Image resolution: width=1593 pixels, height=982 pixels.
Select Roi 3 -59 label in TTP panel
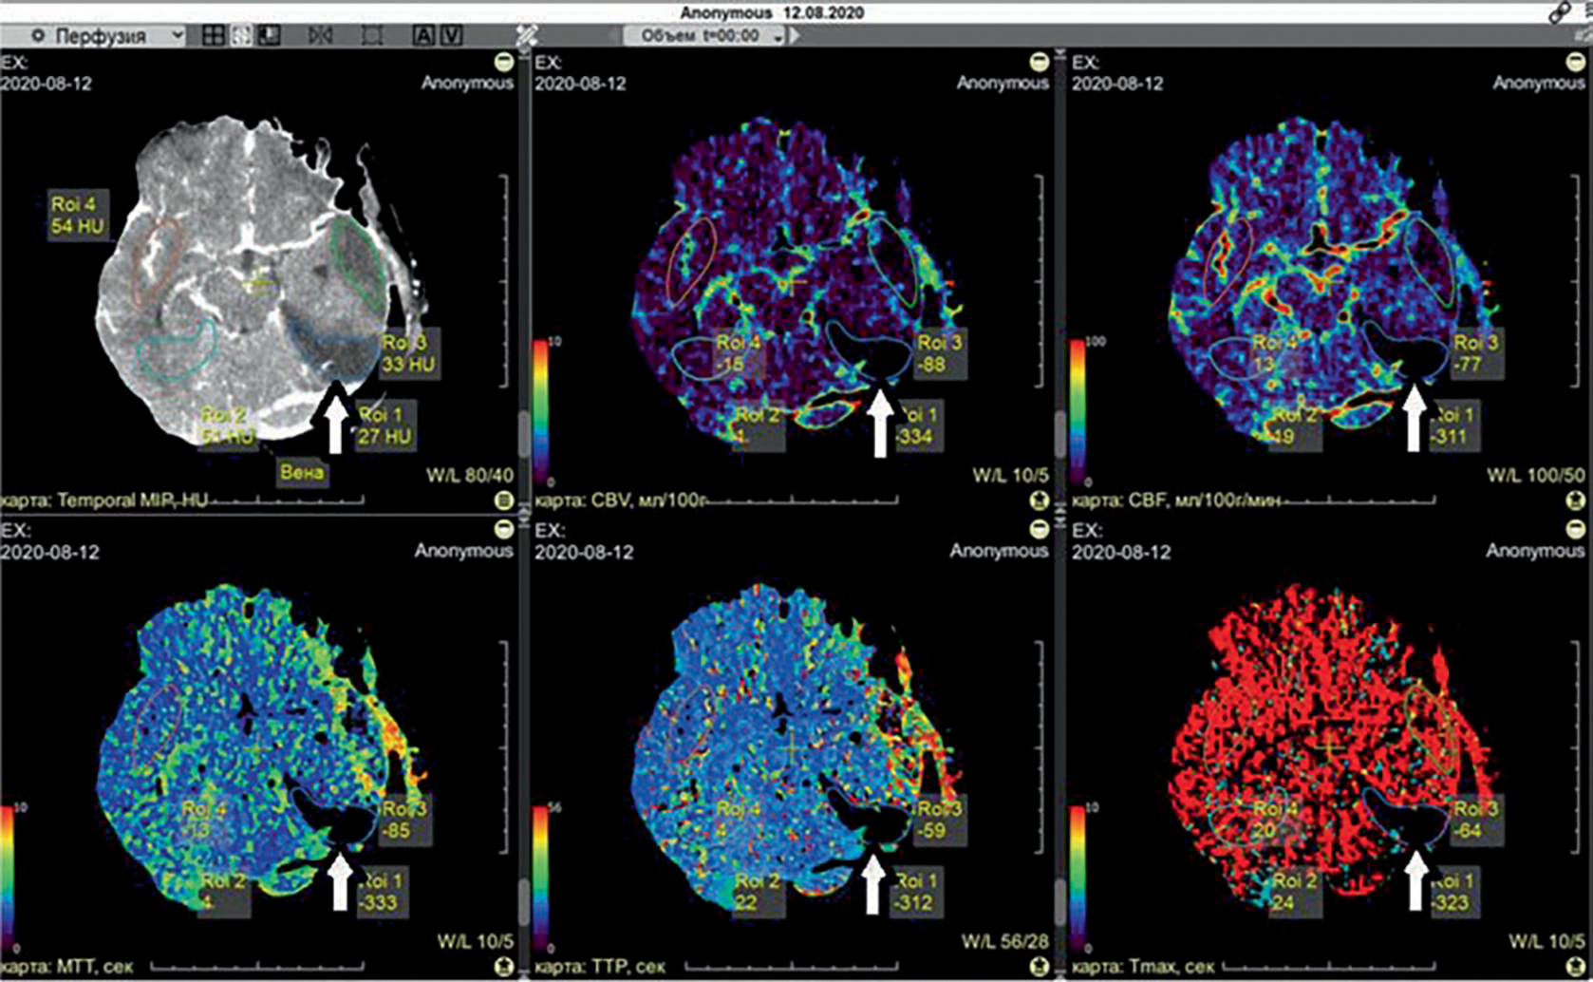click(940, 820)
